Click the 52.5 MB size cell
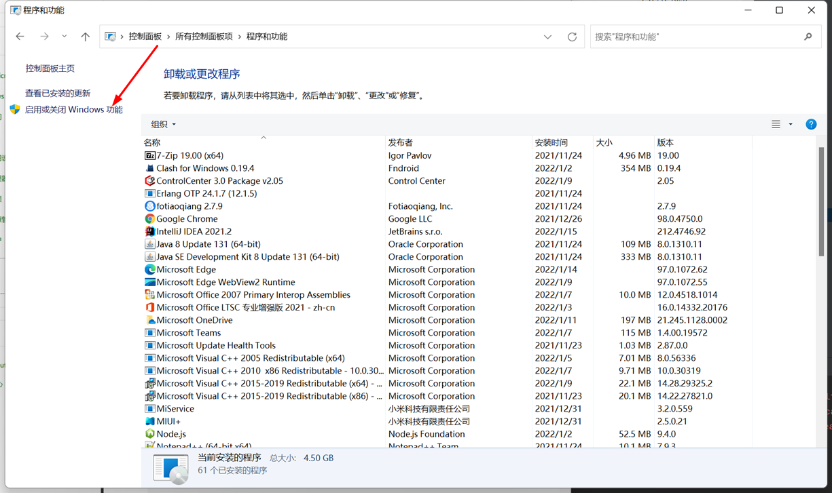 tap(636, 434)
